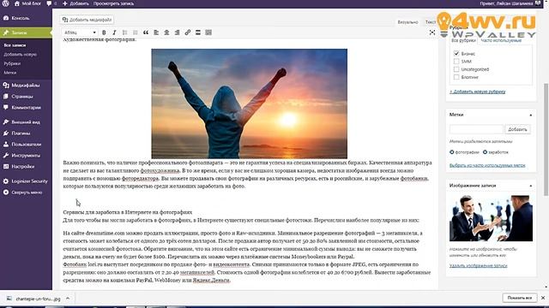Align text center

coord(166,33)
